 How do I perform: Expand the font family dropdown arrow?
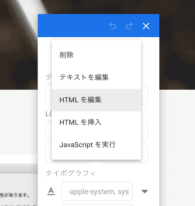coord(145,191)
